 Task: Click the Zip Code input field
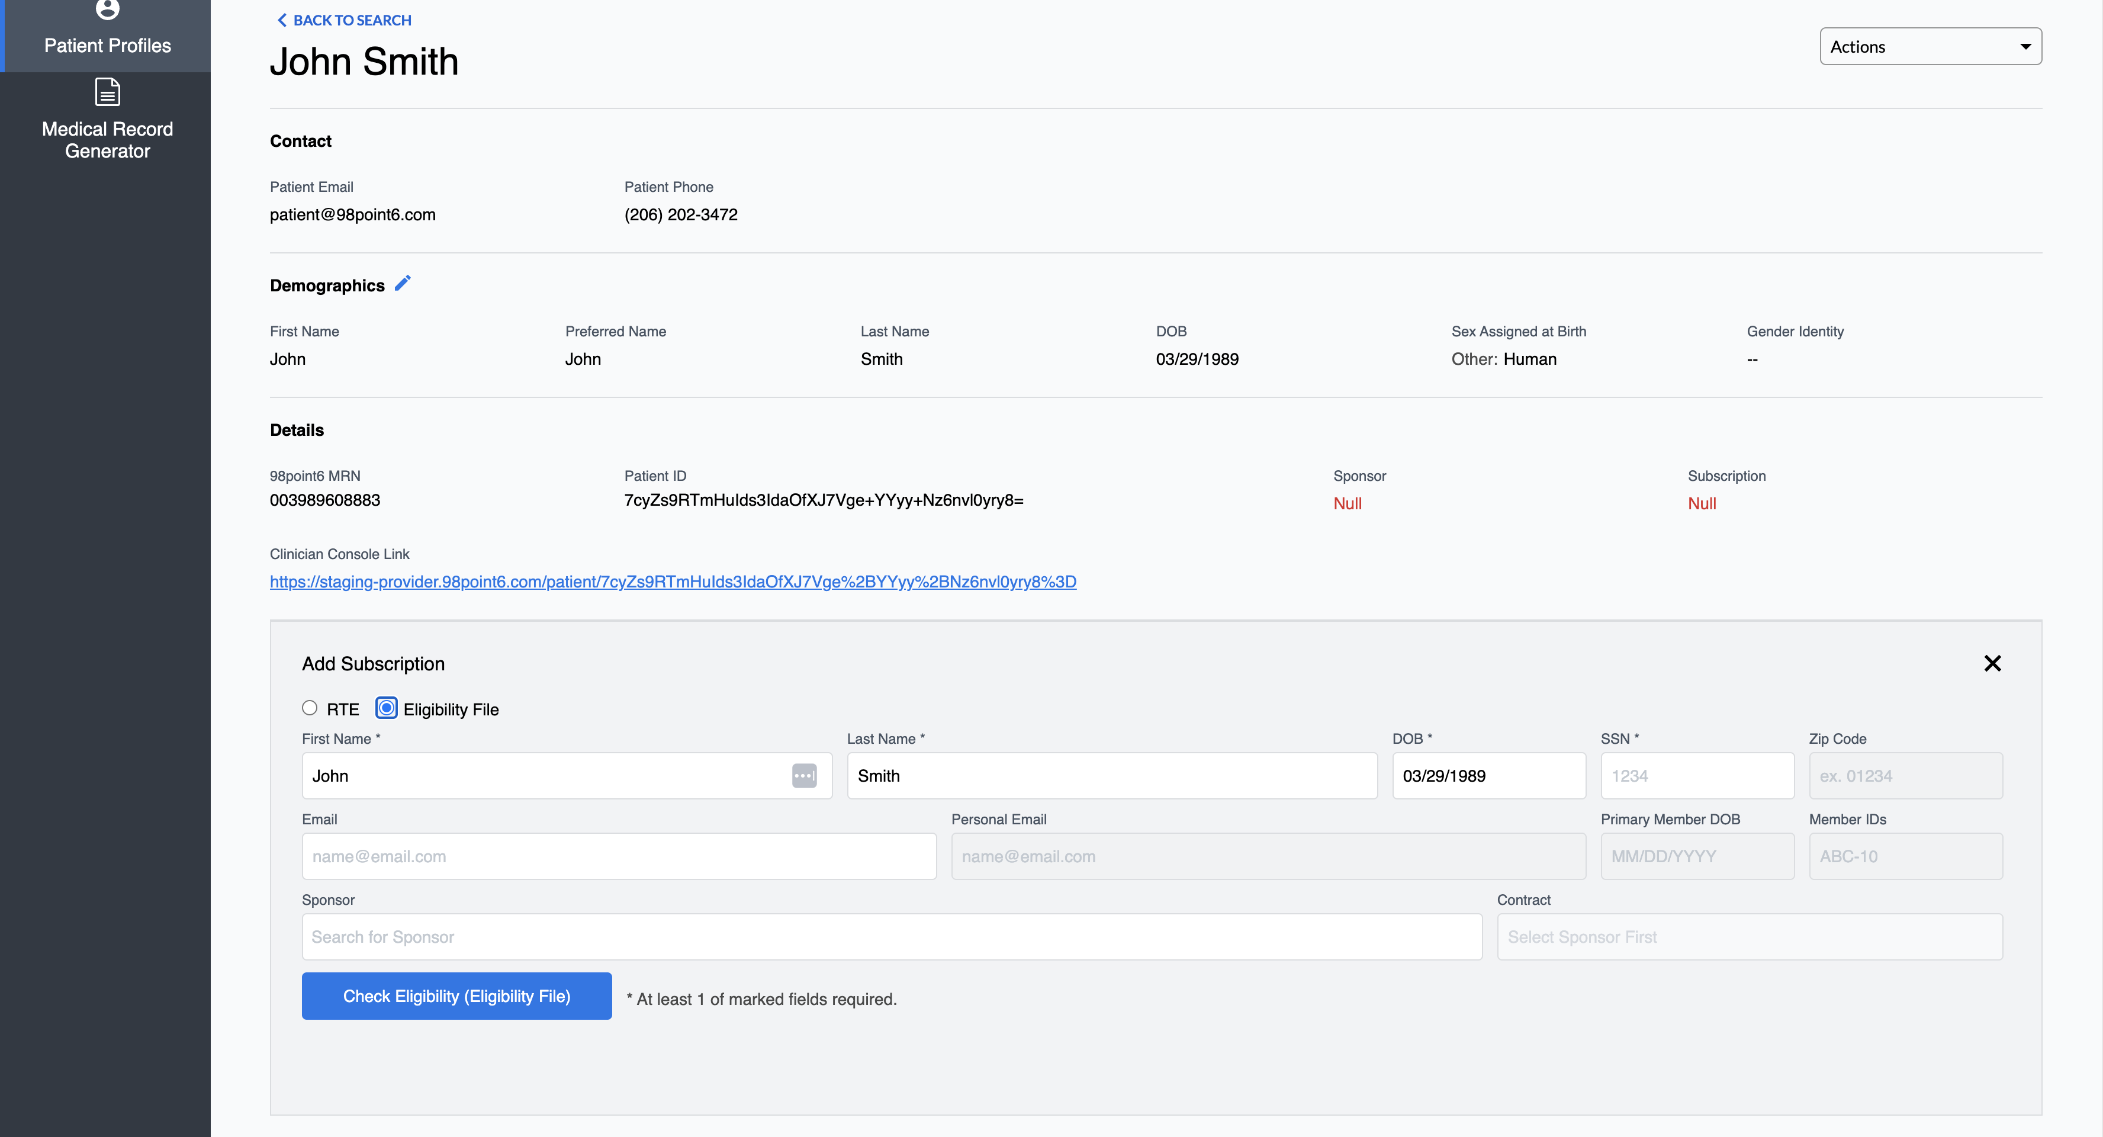[1905, 776]
